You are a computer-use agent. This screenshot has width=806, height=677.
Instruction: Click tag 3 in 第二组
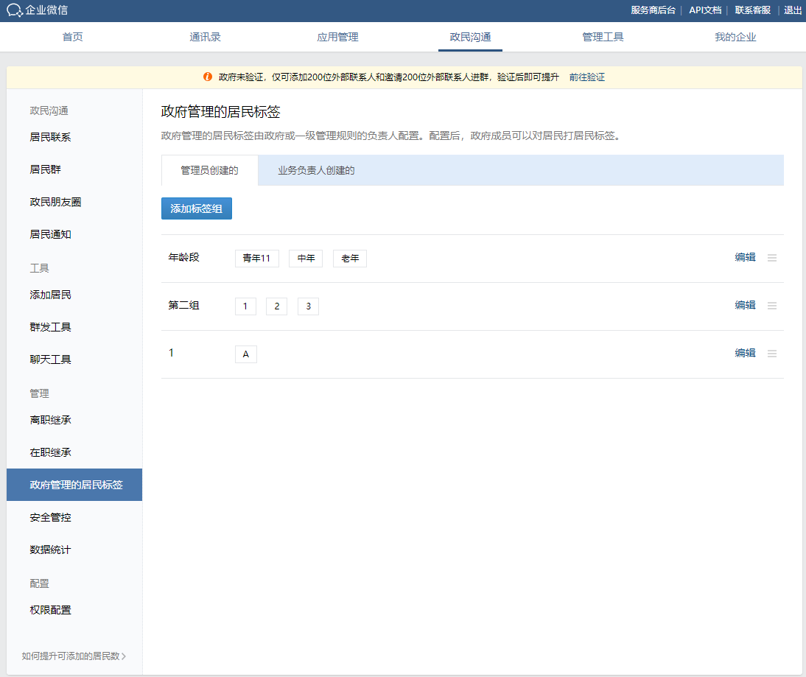309,306
